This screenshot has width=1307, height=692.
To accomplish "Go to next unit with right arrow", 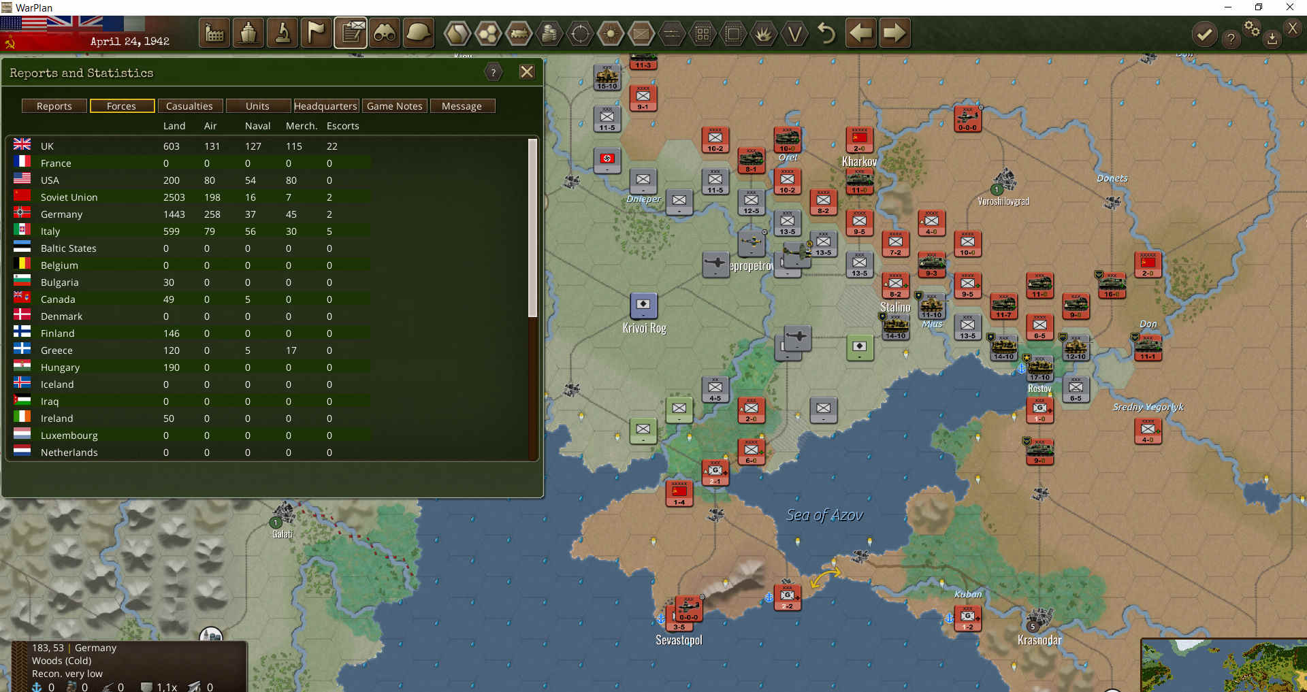I will point(894,33).
